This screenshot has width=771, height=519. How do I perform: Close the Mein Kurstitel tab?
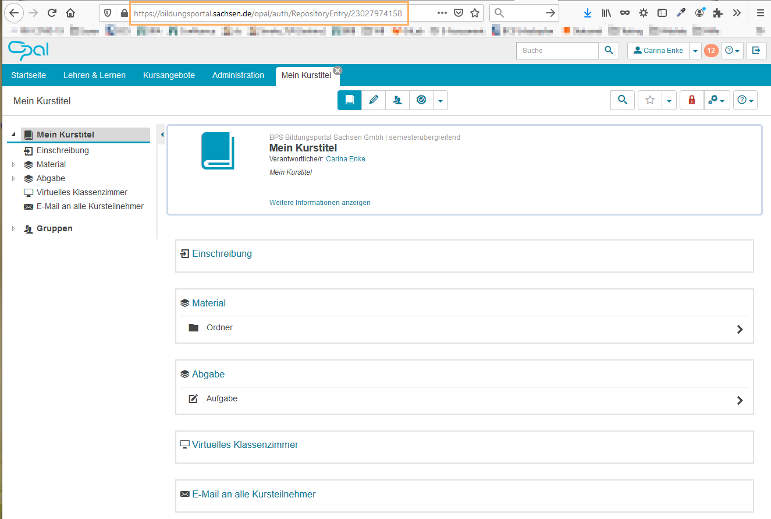(x=337, y=70)
